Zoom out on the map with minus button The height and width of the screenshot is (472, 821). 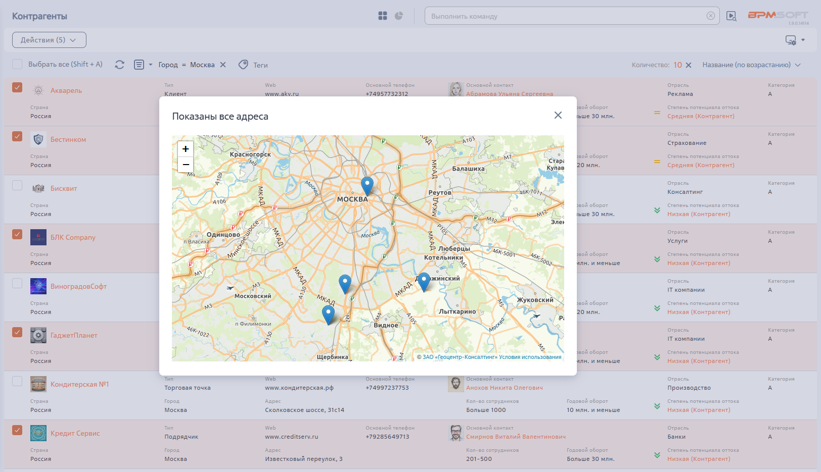186,165
